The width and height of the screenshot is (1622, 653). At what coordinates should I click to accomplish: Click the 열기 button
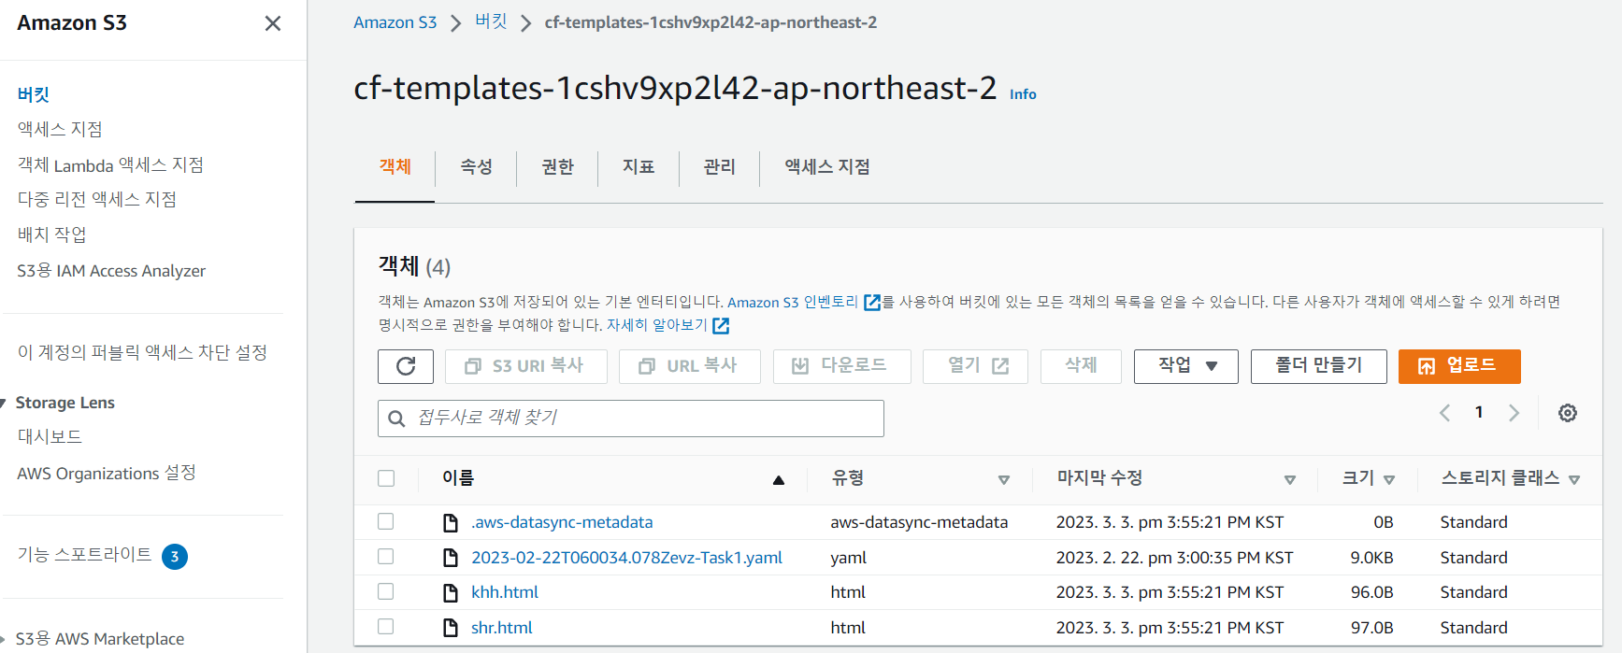(975, 366)
